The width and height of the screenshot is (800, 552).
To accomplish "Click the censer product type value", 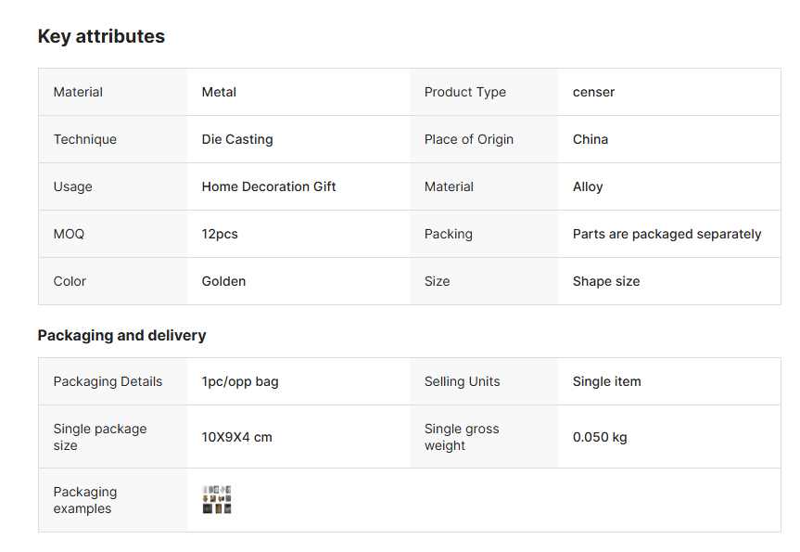I will point(593,93).
